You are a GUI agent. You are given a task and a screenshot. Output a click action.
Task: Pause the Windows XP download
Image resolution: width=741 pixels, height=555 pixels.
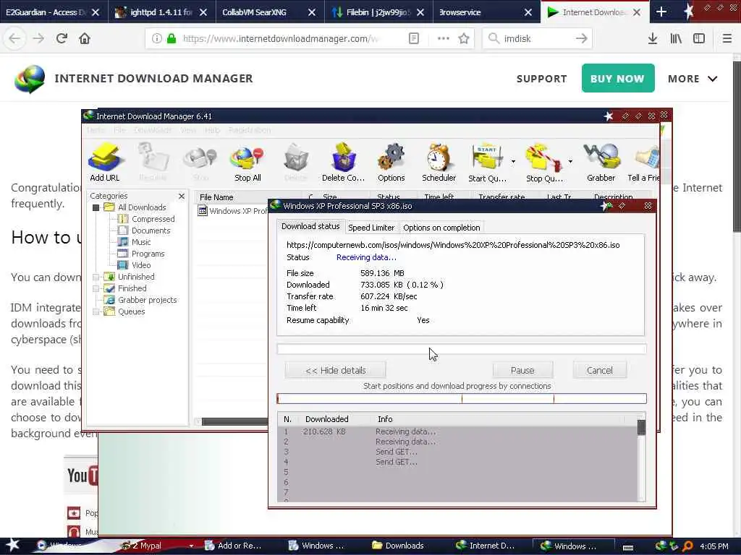click(x=522, y=371)
